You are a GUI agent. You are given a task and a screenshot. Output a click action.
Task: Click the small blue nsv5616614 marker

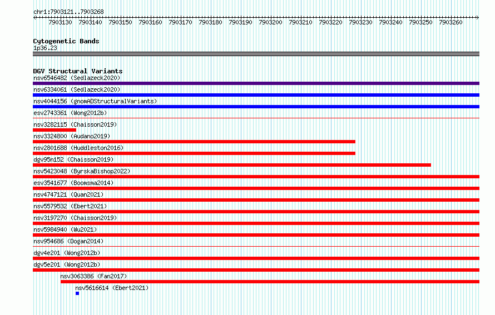click(77, 293)
